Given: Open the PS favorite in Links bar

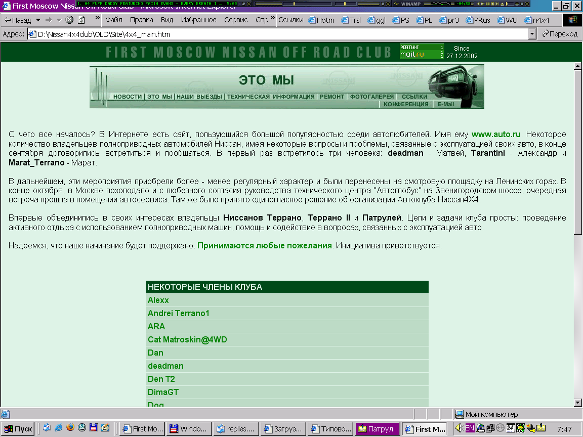Looking at the screenshot, I should pos(401,20).
